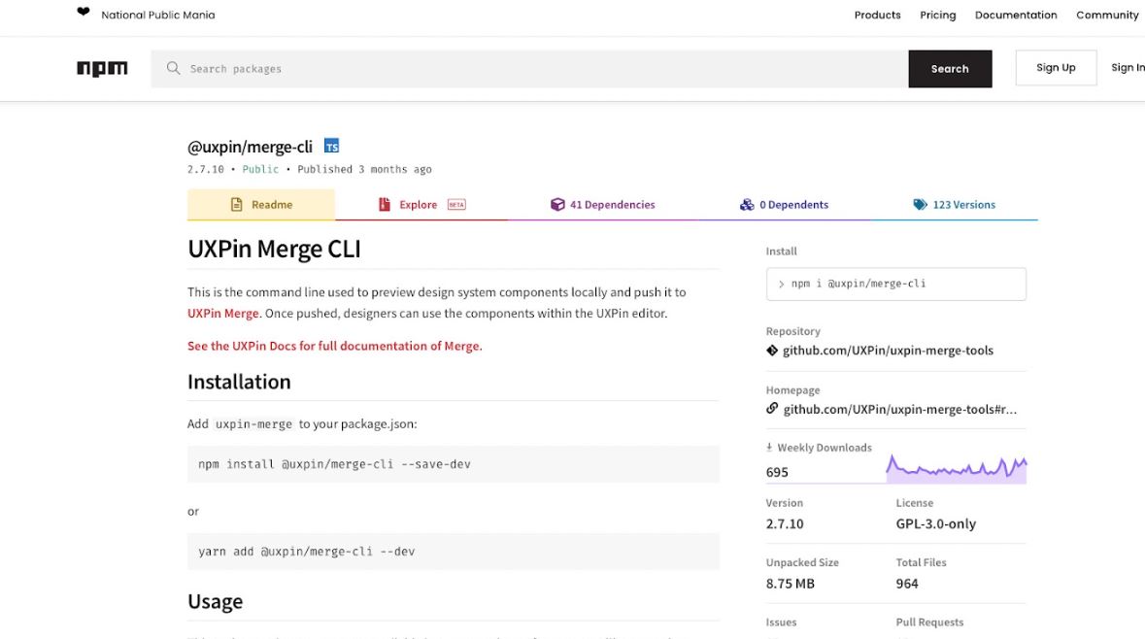This screenshot has width=1145, height=639.
Task: Open the 123 Versions tab
Action: pos(954,205)
